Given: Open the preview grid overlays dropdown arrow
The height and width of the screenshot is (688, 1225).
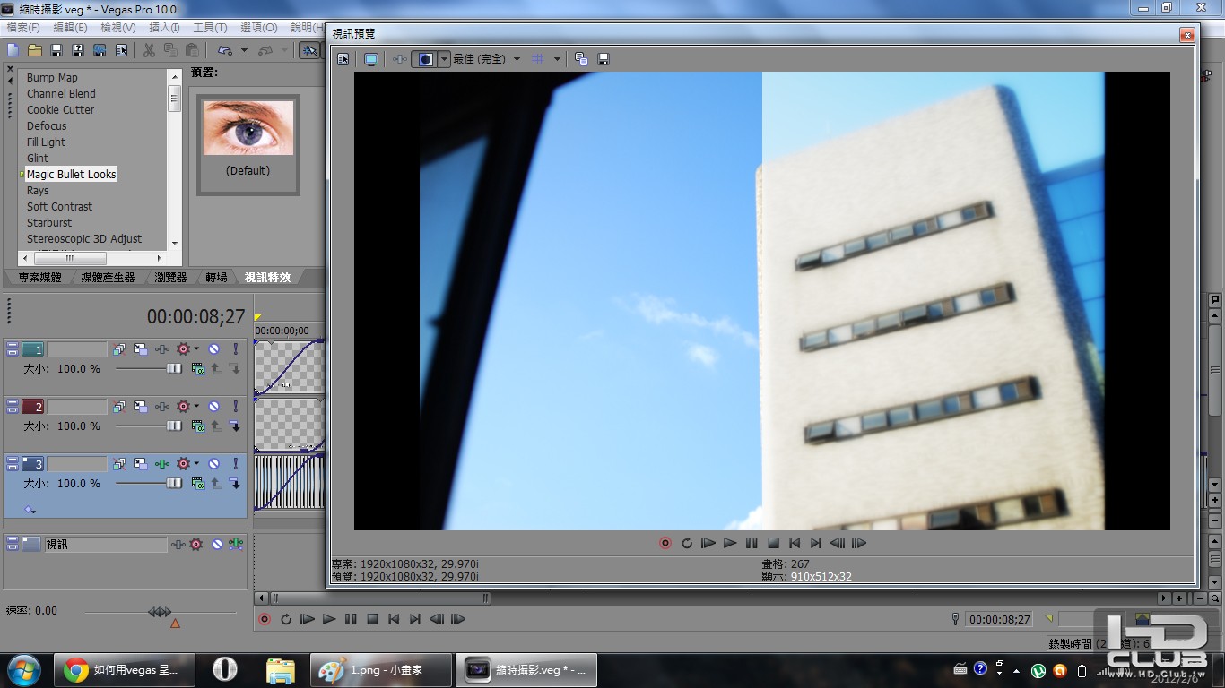Looking at the screenshot, I should (557, 59).
